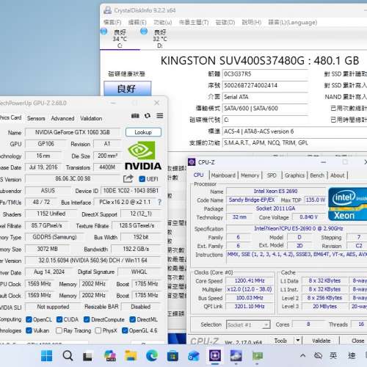Click the NVIDIA logo in GPU-Z
Screen dimensions: 367x367
coord(143,156)
